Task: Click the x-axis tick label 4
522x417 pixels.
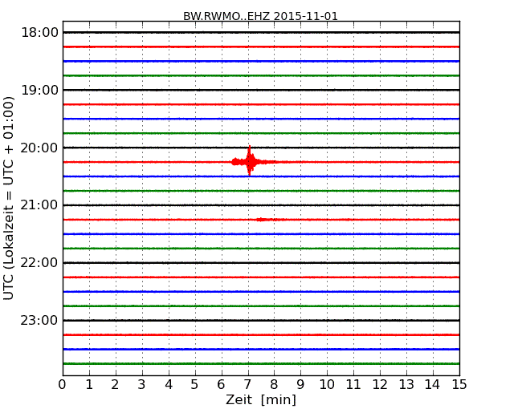Action: pyautogui.click(x=169, y=385)
